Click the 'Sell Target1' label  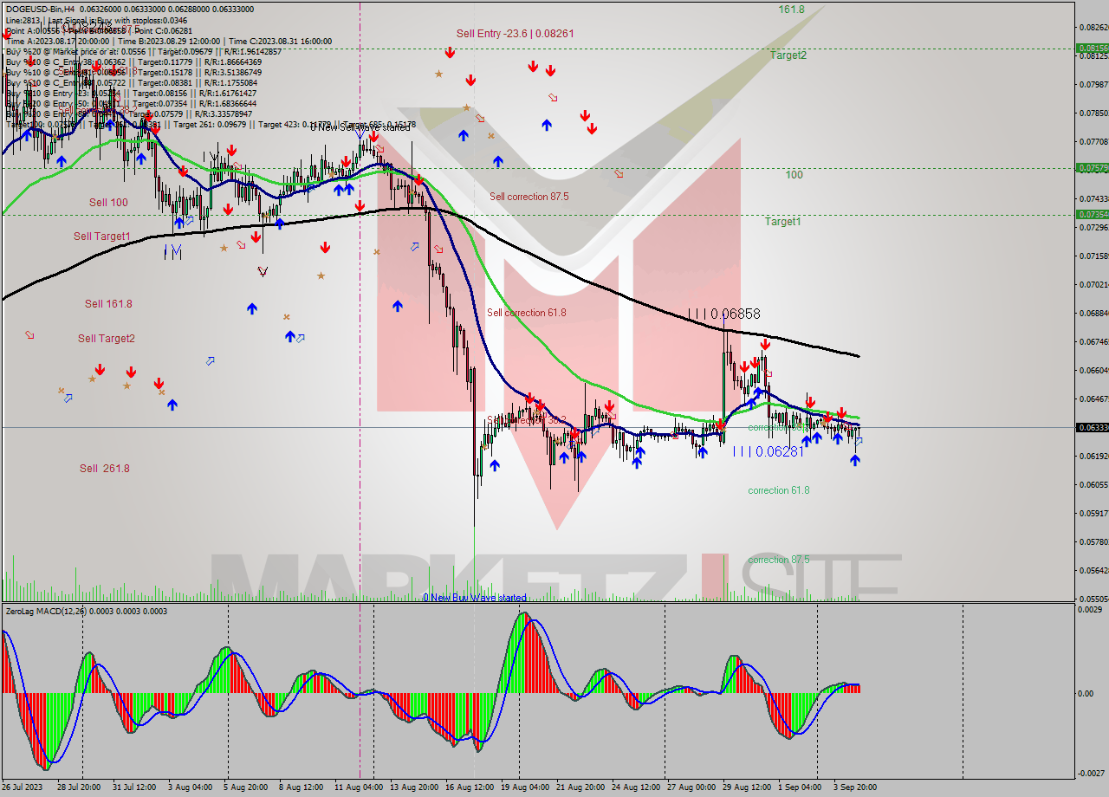click(102, 237)
